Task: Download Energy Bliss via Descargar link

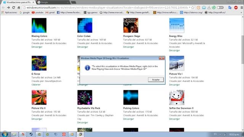Action: tap(175, 51)
